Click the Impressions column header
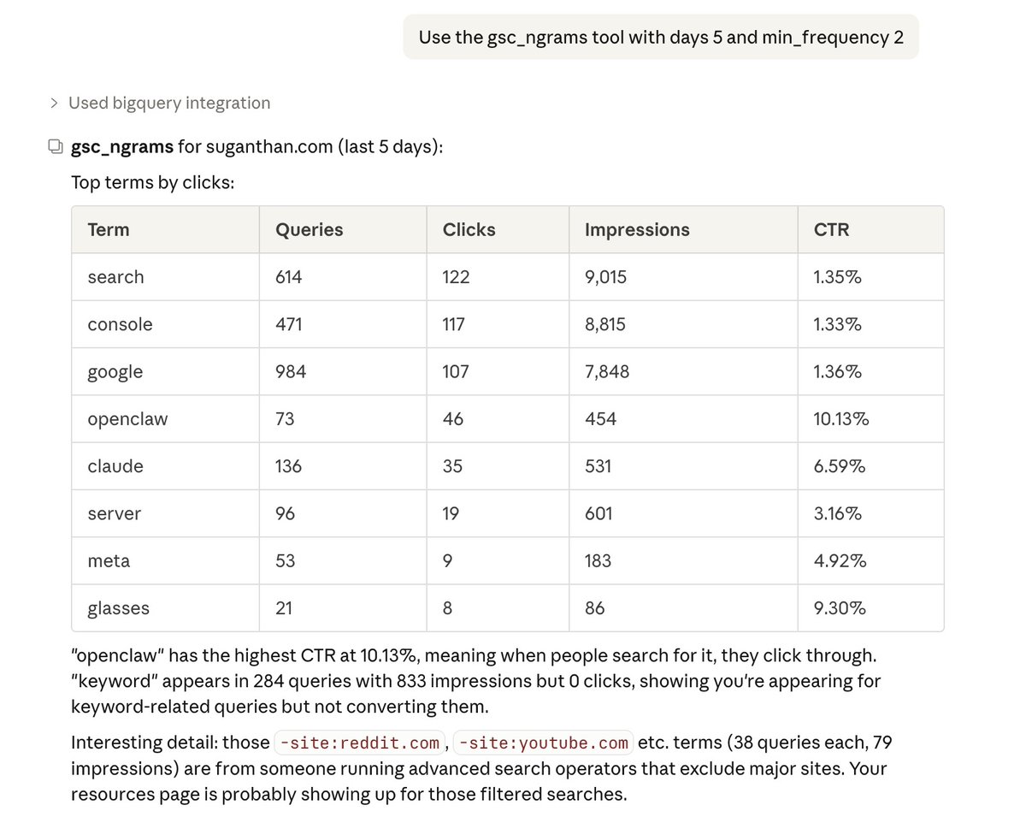The image size is (1026, 817). (637, 230)
